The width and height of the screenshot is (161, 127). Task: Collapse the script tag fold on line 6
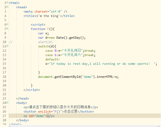(7, 24)
